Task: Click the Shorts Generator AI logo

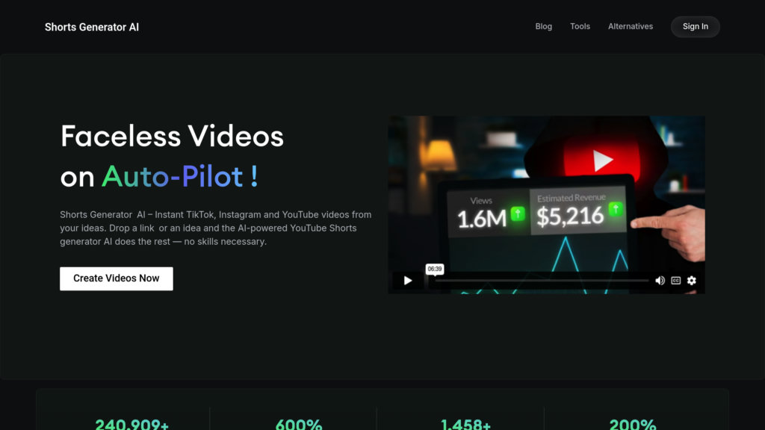Action: [x=92, y=27]
